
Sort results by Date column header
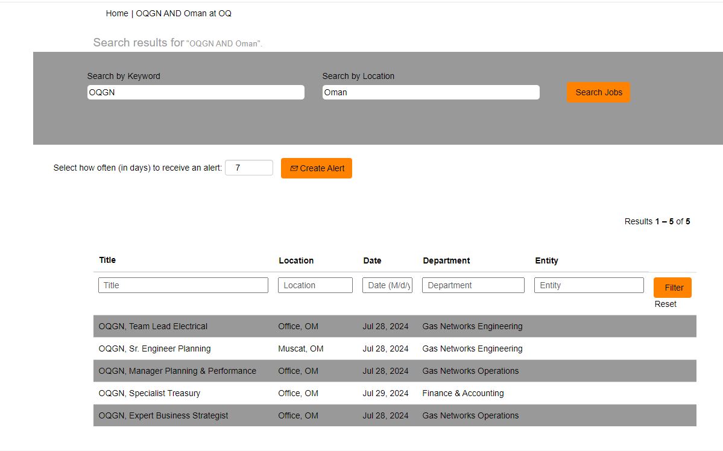pos(372,260)
